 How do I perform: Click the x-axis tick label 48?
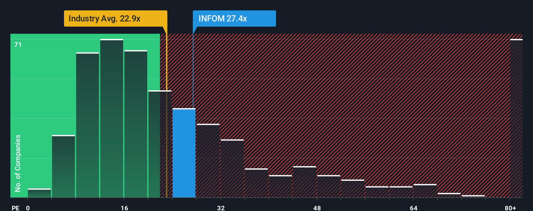point(317,208)
